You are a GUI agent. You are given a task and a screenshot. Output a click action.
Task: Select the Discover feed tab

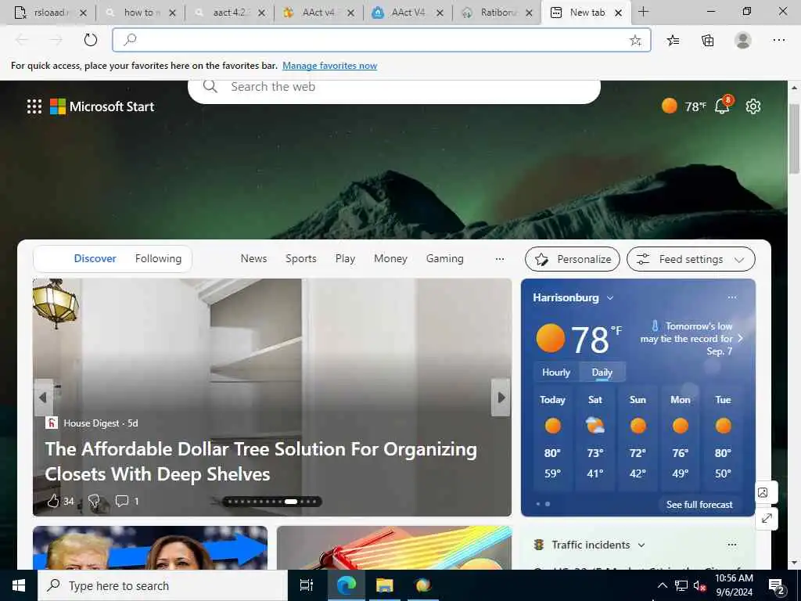tap(95, 258)
